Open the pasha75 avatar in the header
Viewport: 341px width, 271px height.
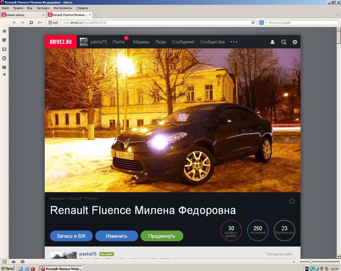coord(84,42)
